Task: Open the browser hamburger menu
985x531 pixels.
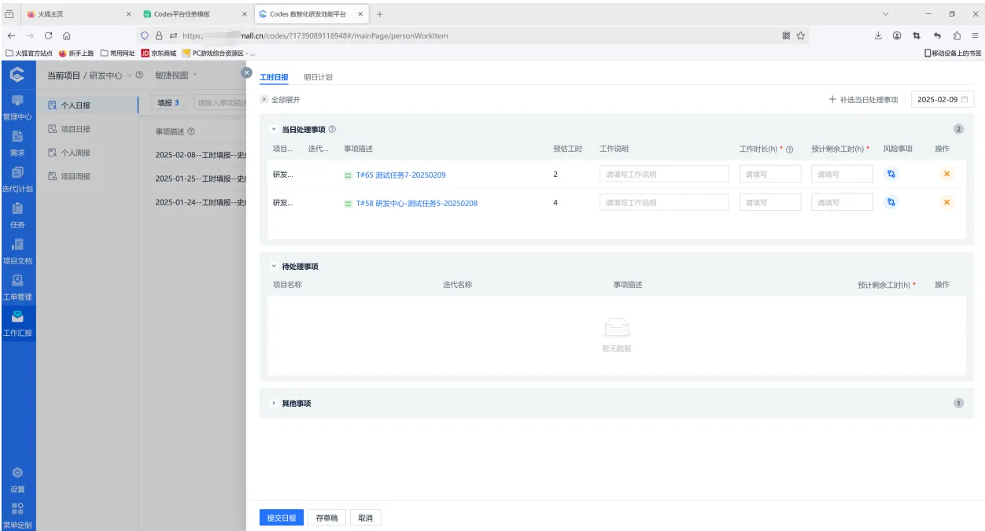Action: tap(976, 35)
